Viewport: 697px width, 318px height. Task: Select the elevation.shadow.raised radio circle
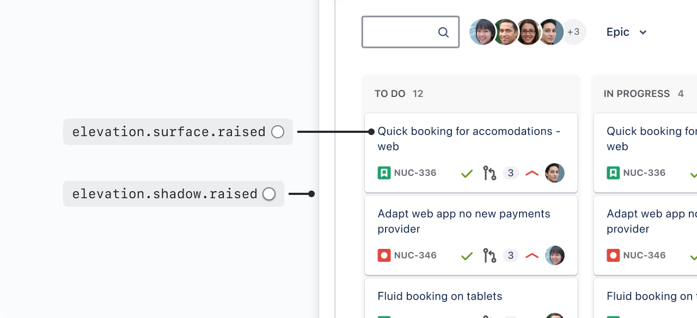click(x=269, y=194)
